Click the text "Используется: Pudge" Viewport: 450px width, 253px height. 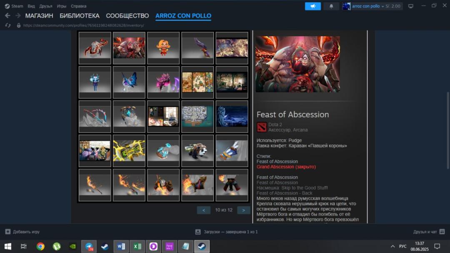(279, 140)
